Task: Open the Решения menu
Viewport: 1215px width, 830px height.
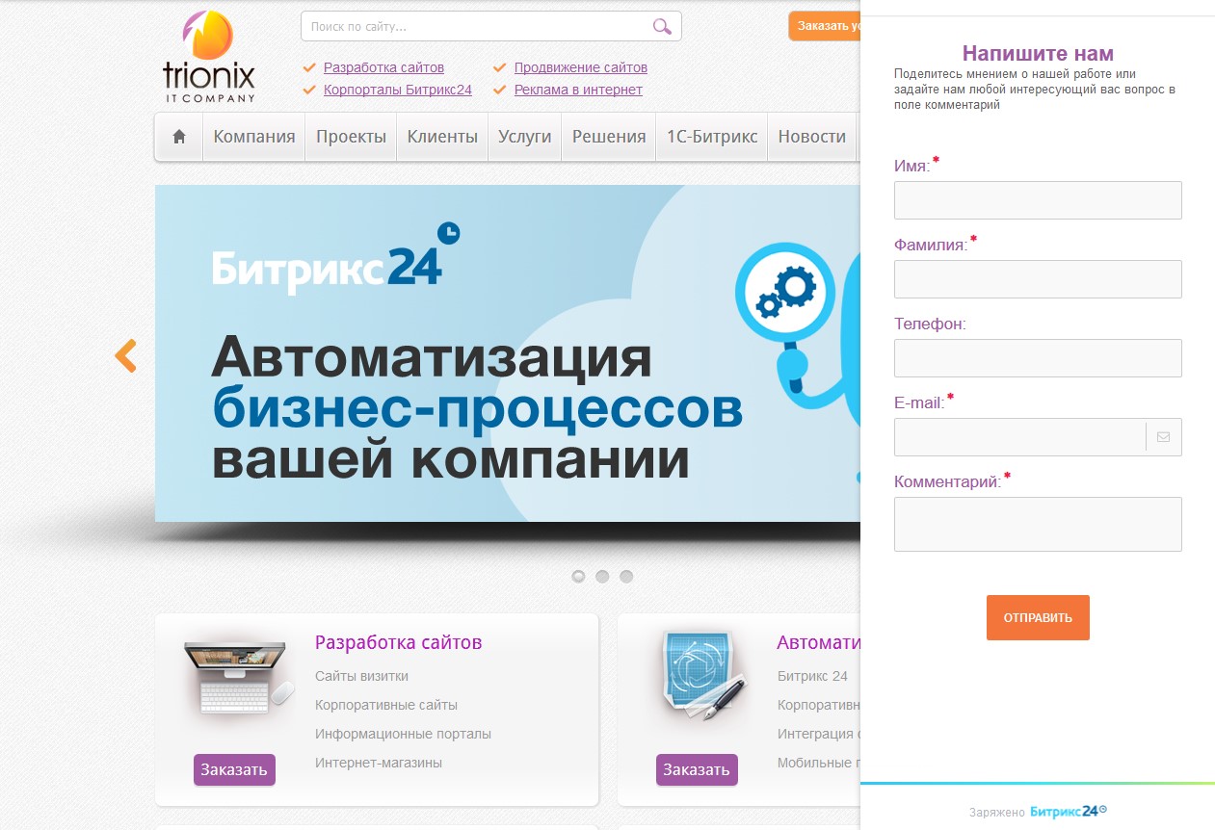Action: tap(609, 137)
